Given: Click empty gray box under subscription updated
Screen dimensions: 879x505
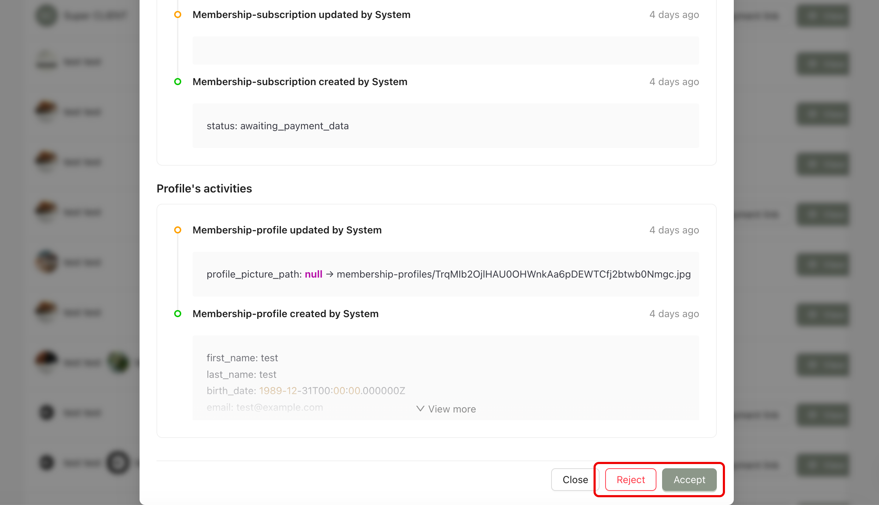Looking at the screenshot, I should pyautogui.click(x=445, y=50).
